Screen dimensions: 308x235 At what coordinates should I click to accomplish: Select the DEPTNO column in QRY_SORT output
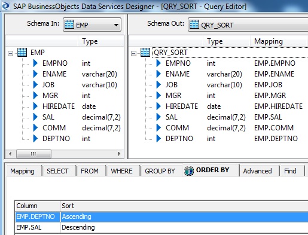click(179, 139)
